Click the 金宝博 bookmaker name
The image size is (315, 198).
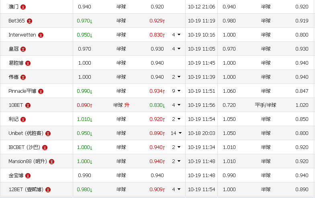[16, 176]
